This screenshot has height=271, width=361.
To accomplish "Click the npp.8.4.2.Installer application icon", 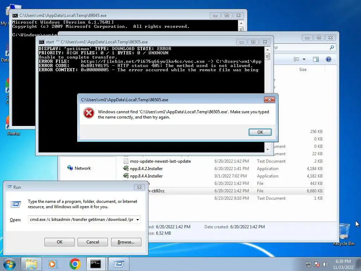I will 126,168.
